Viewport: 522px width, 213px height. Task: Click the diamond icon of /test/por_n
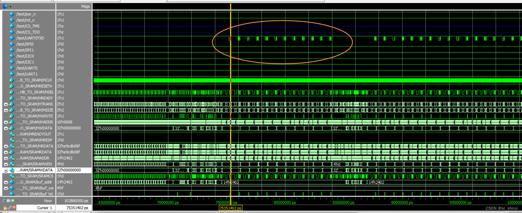12,14
